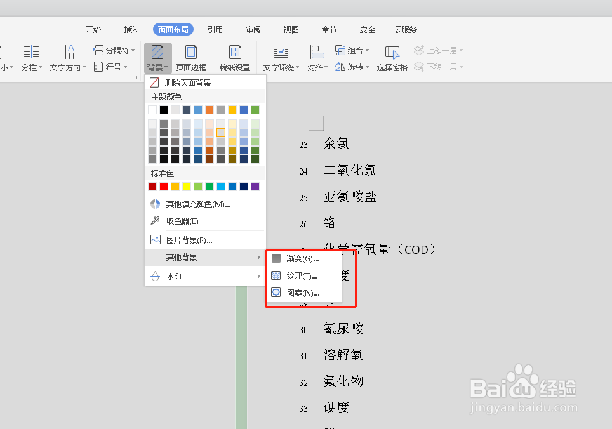Click the 文字方向 text direction icon
Screen dimensions: 612x429
click(x=67, y=51)
